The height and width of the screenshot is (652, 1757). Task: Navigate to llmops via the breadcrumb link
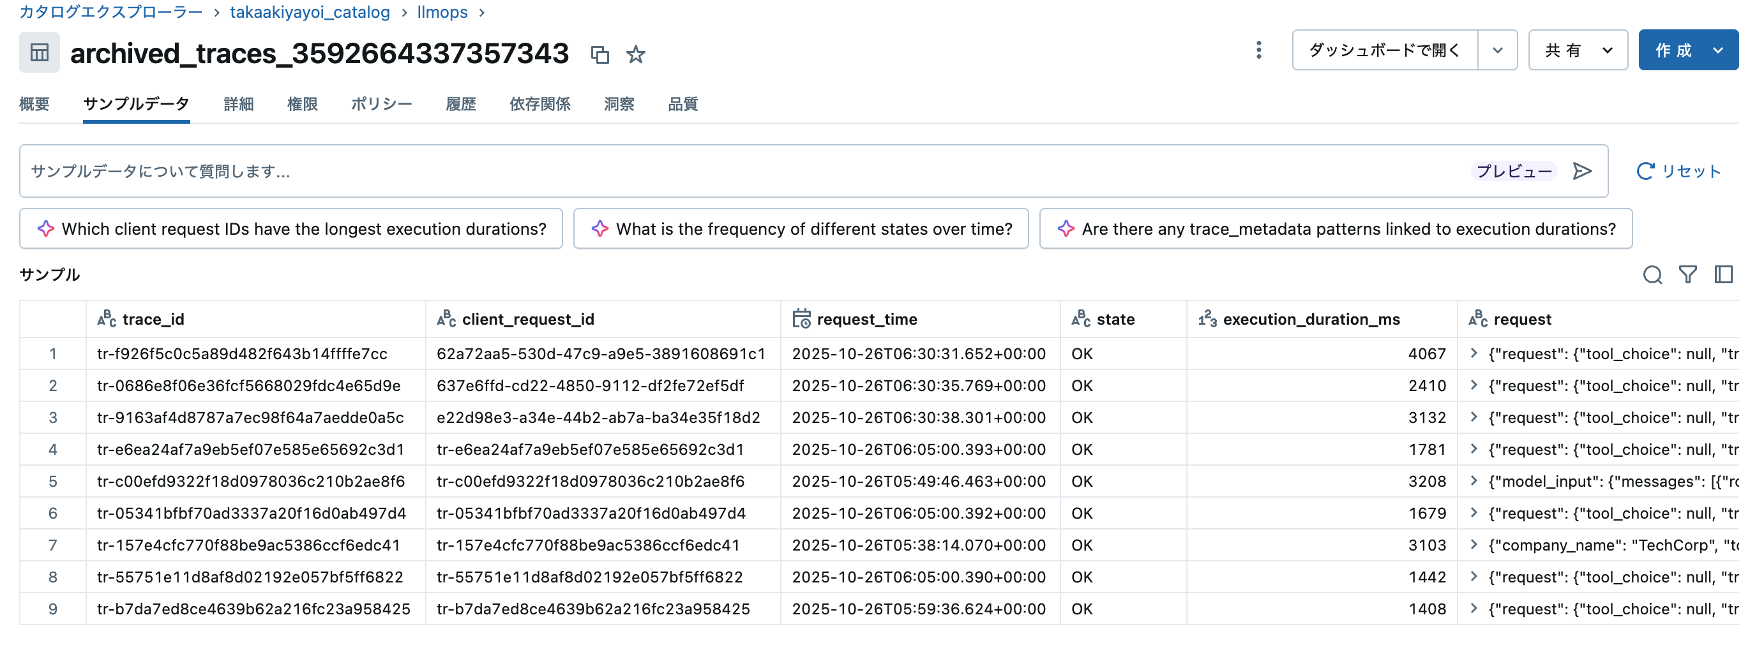tap(442, 12)
